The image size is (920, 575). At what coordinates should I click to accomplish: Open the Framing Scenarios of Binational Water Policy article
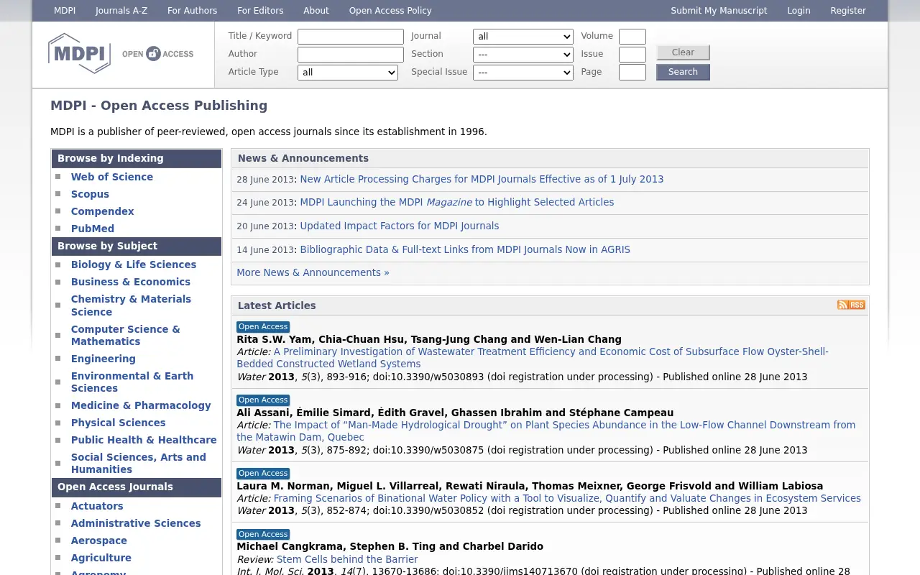[567, 498]
